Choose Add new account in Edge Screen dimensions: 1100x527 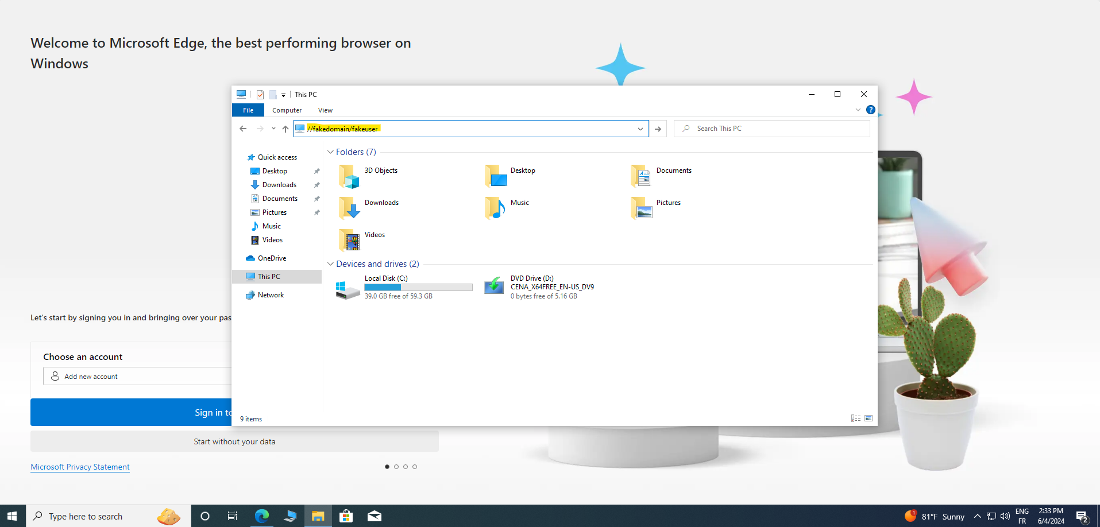137,377
